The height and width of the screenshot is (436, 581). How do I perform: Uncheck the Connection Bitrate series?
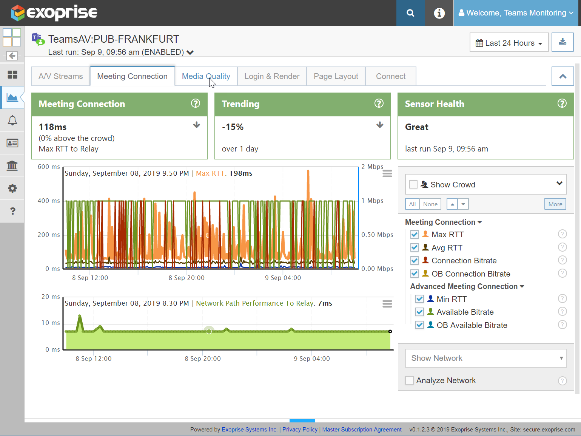coord(415,261)
